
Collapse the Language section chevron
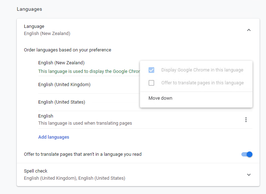point(249,30)
